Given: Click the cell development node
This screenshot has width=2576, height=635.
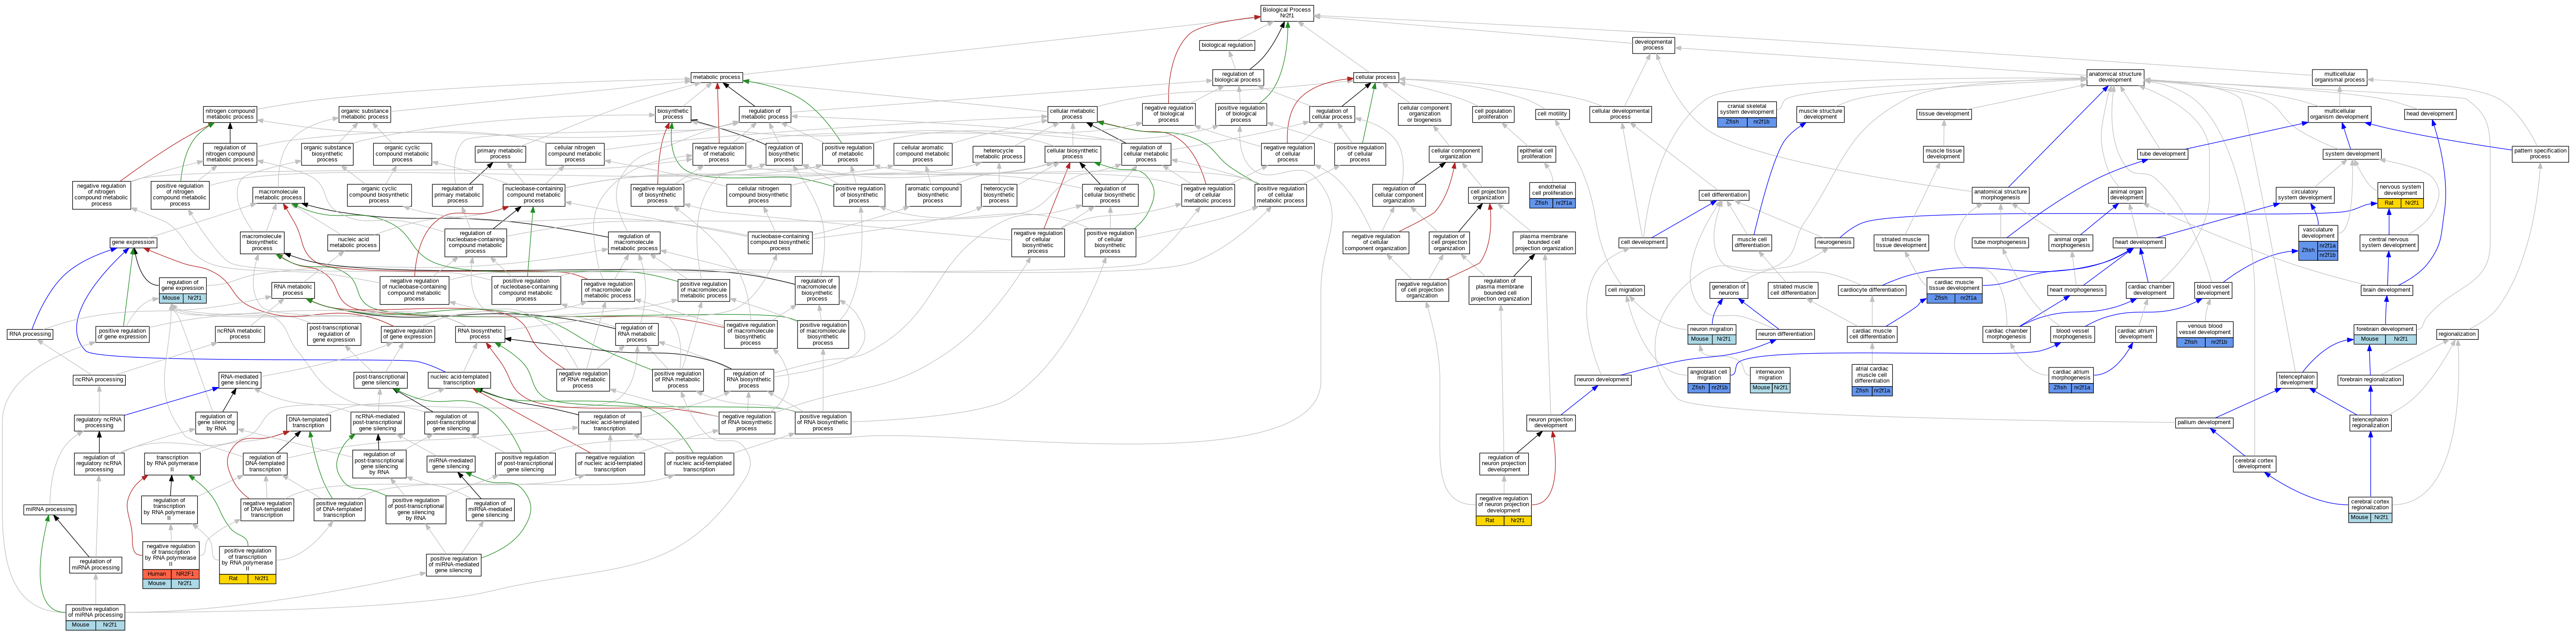Looking at the screenshot, I should pyautogui.click(x=1643, y=242).
